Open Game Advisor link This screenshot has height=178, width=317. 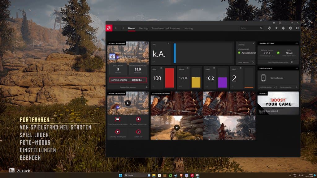[245, 62]
